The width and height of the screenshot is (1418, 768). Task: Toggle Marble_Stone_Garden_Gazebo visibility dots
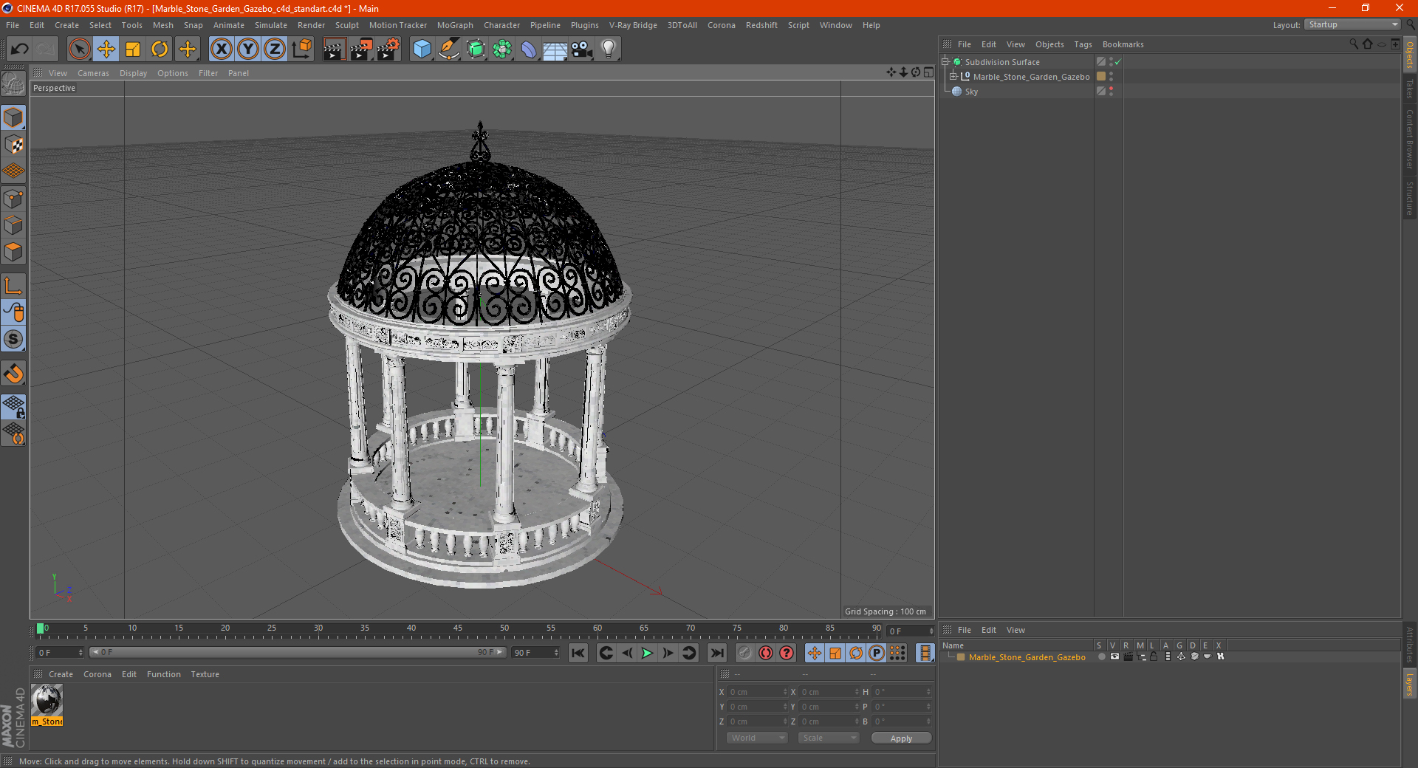click(x=1112, y=76)
